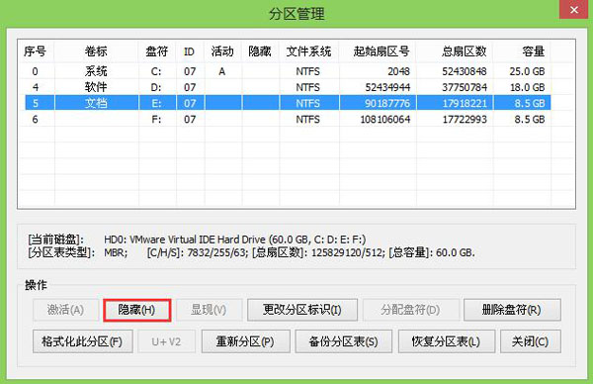593x384 pixels.
Task: Click the 激活(A) button
Action: tap(66, 310)
